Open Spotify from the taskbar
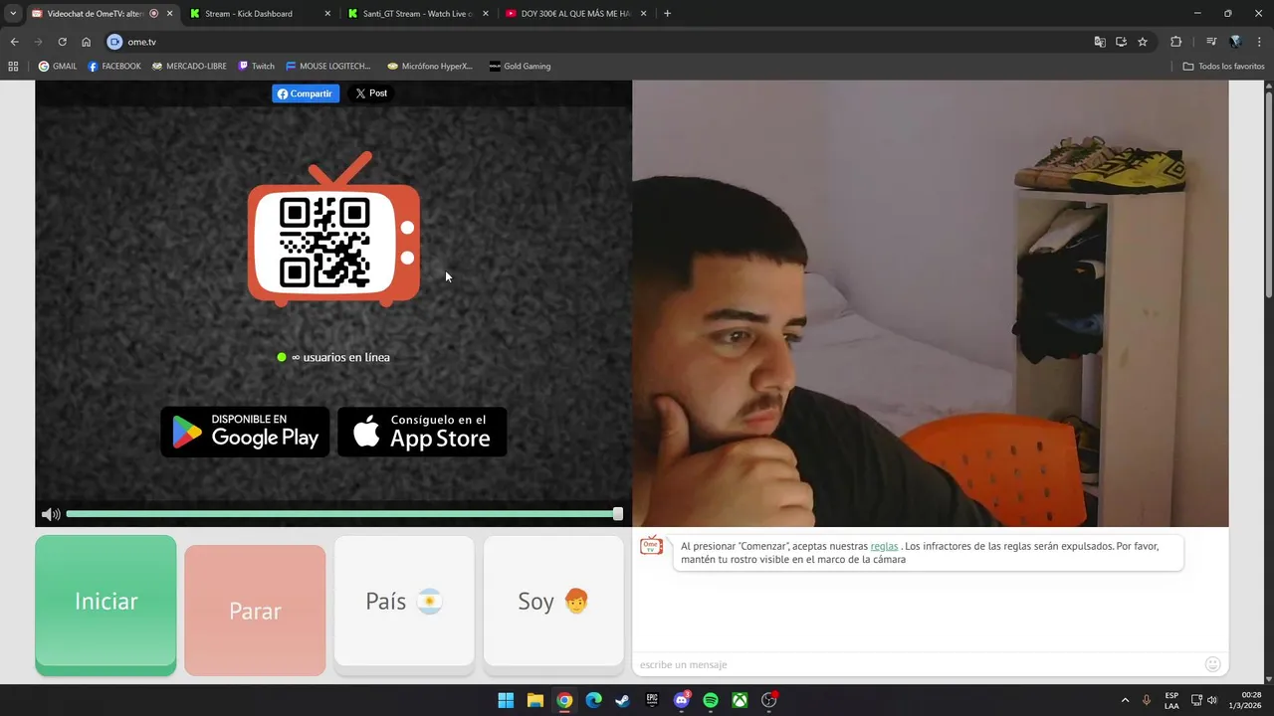 711,700
